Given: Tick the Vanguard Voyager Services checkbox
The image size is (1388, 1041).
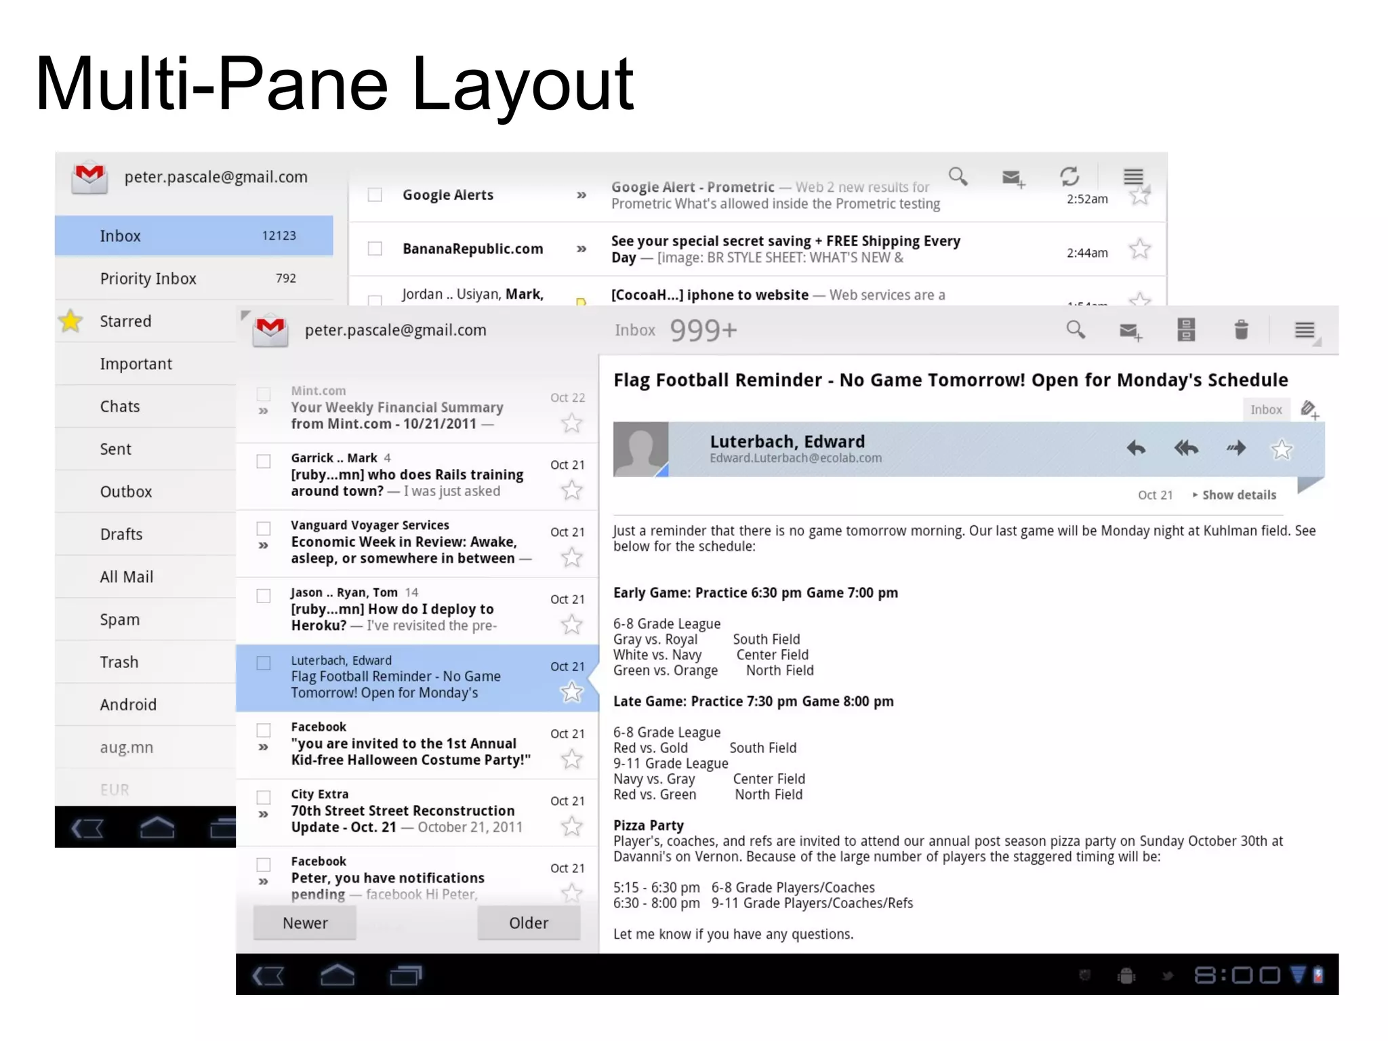Looking at the screenshot, I should tap(264, 529).
